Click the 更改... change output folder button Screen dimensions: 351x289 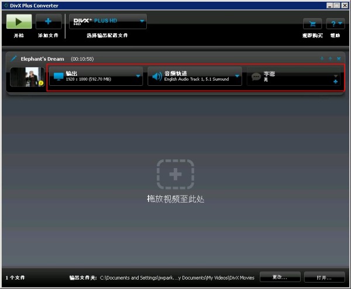pos(280,277)
